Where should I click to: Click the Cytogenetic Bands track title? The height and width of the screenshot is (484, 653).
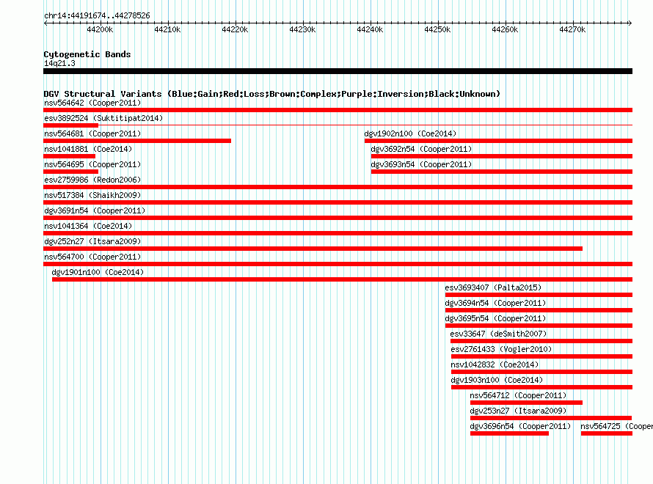click(87, 54)
